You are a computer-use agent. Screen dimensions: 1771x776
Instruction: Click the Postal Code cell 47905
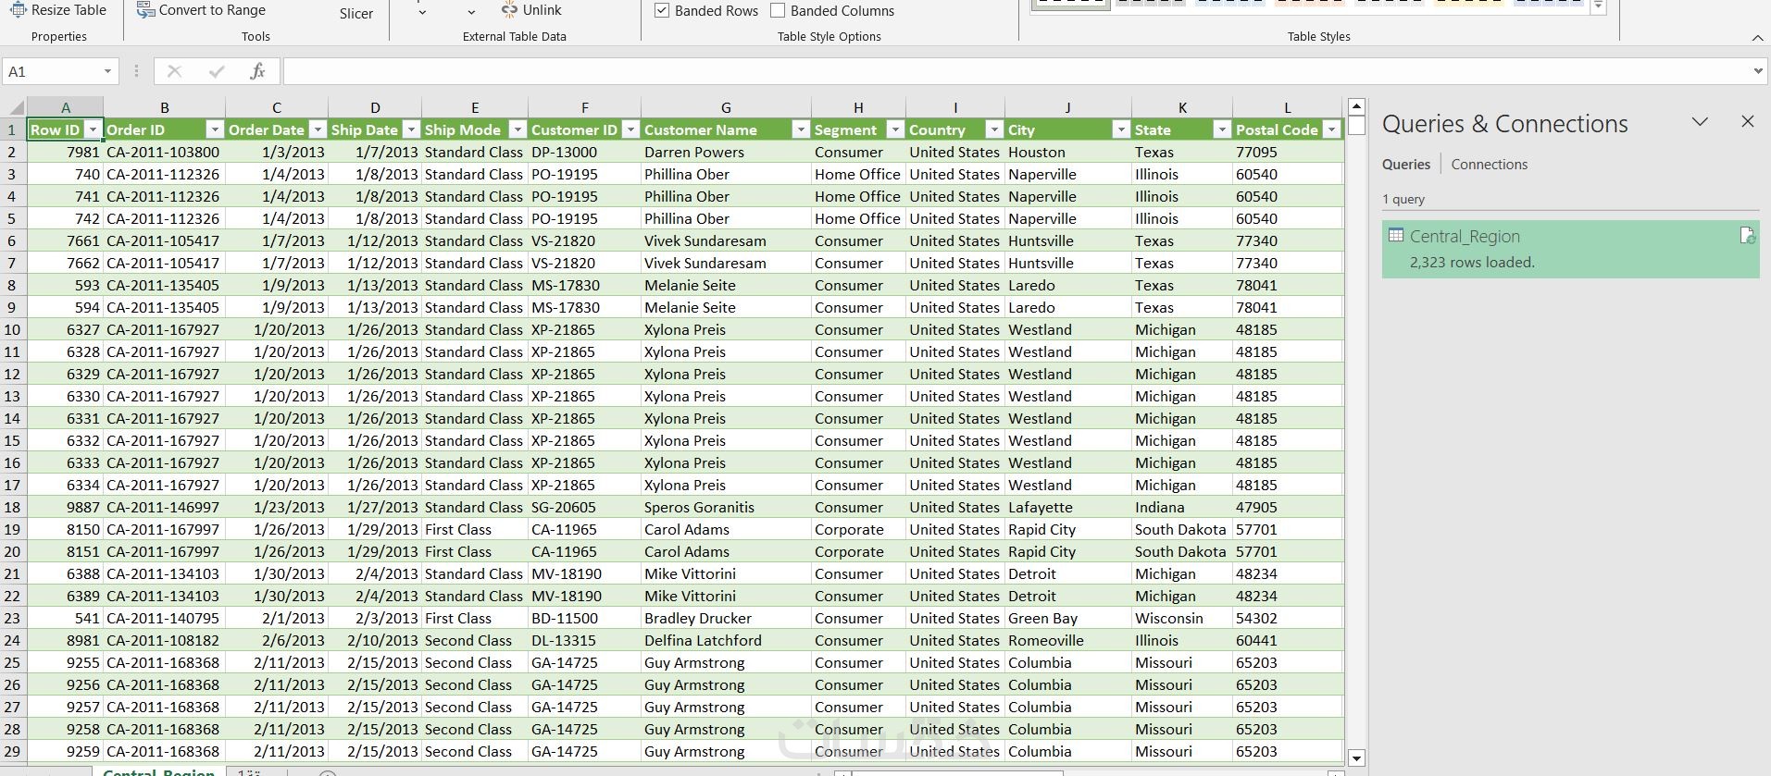click(x=1288, y=507)
